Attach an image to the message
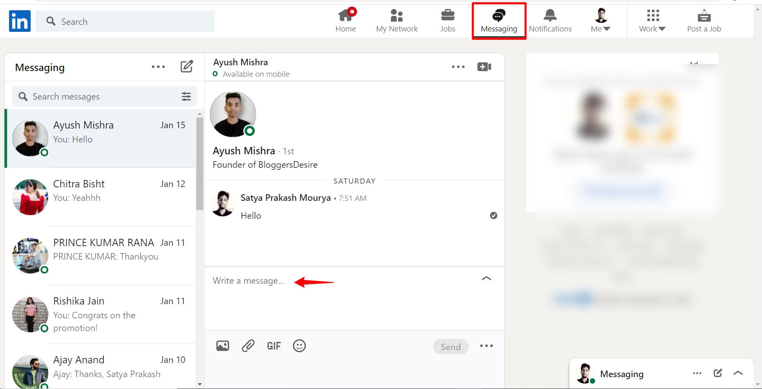The image size is (762, 389). click(223, 346)
